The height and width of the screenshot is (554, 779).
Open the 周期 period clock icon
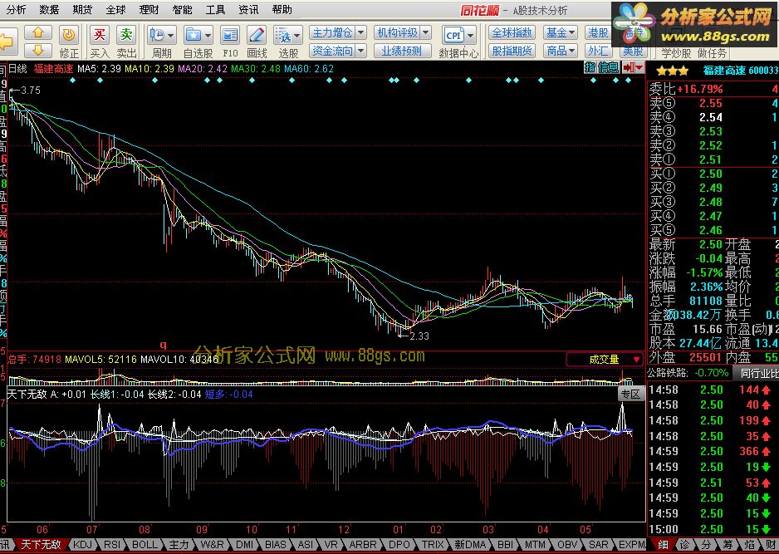point(157,35)
